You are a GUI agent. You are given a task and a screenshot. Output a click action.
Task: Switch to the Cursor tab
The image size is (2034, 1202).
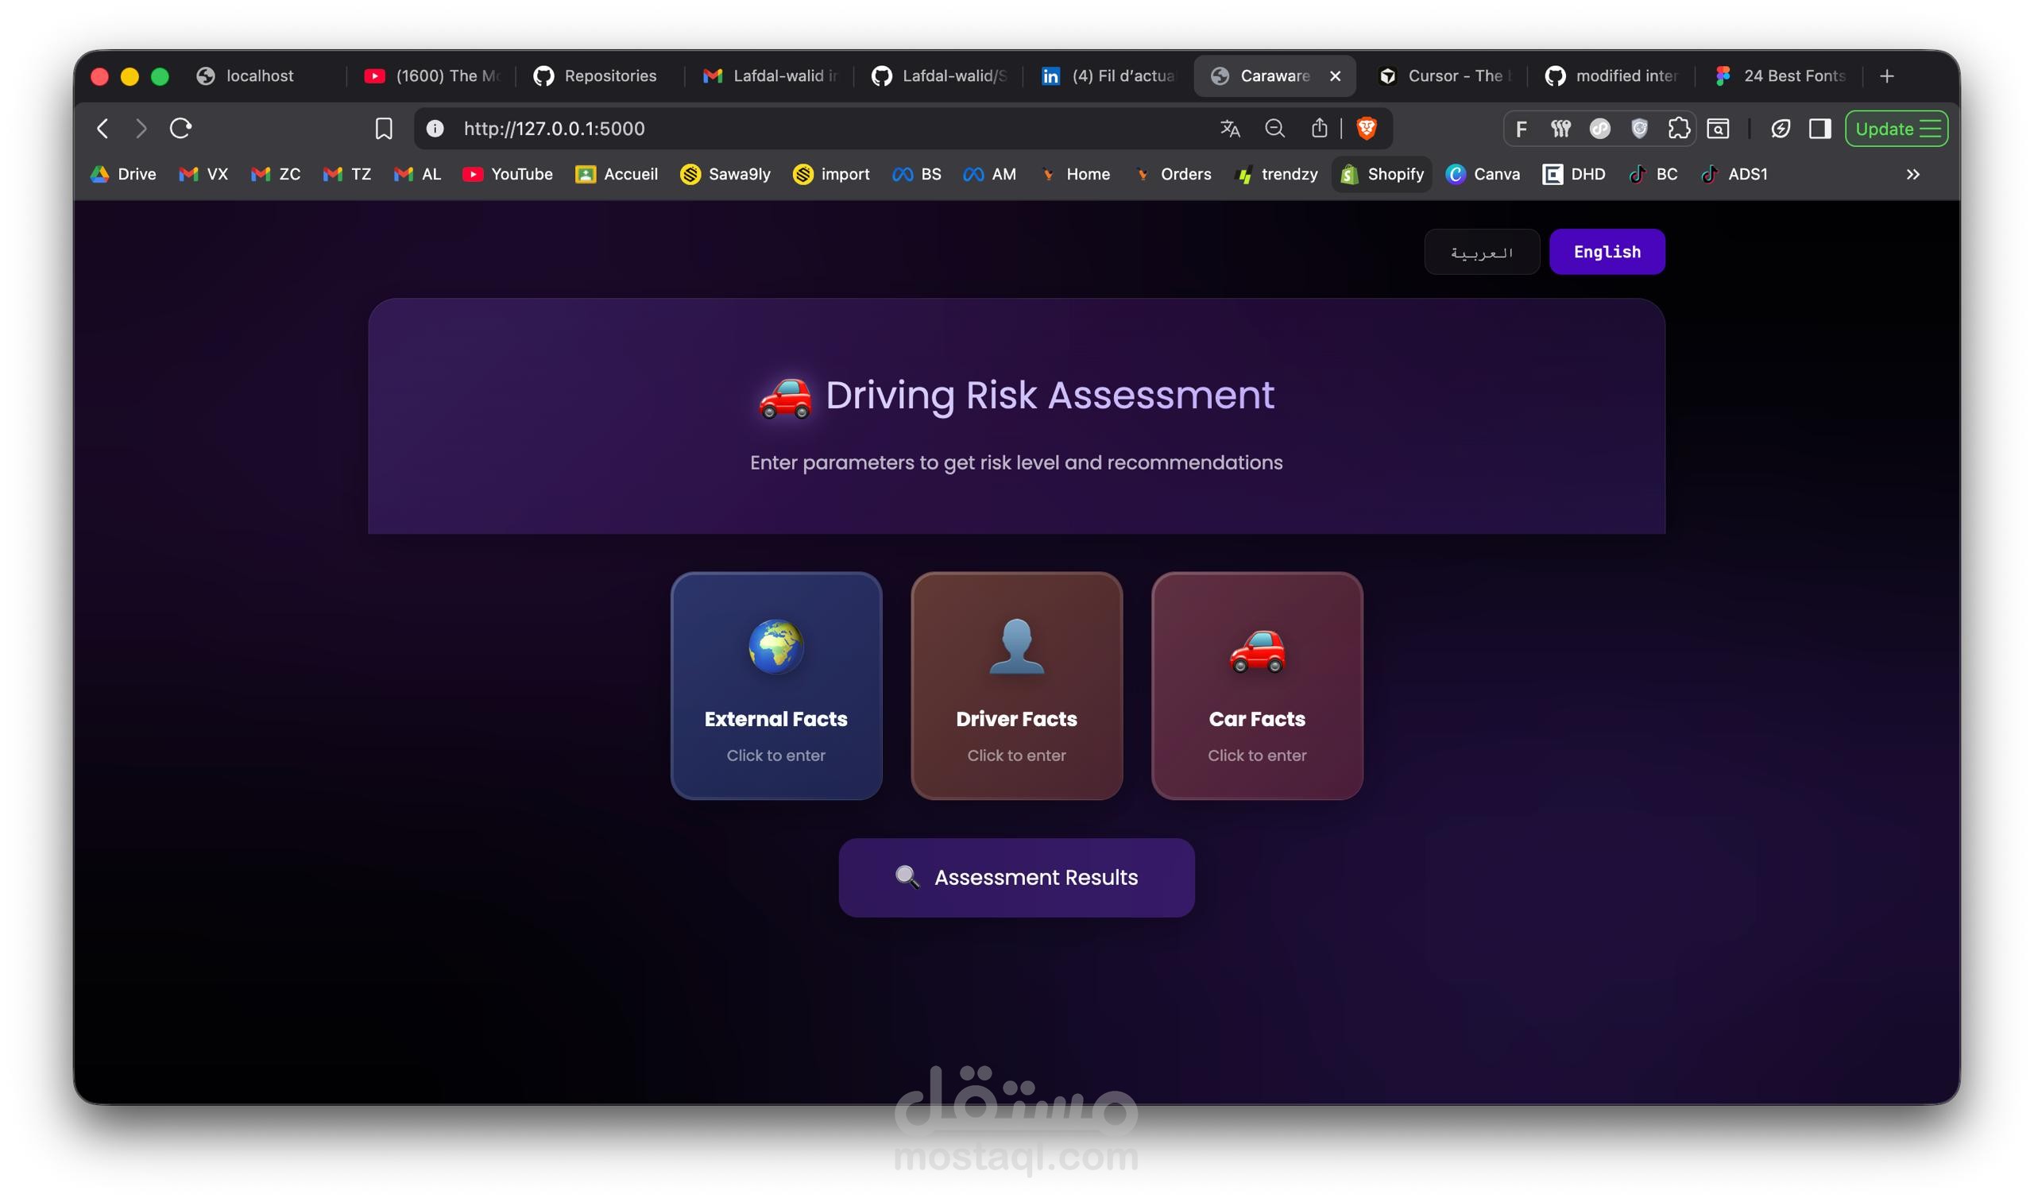pyautogui.click(x=1444, y=76)
